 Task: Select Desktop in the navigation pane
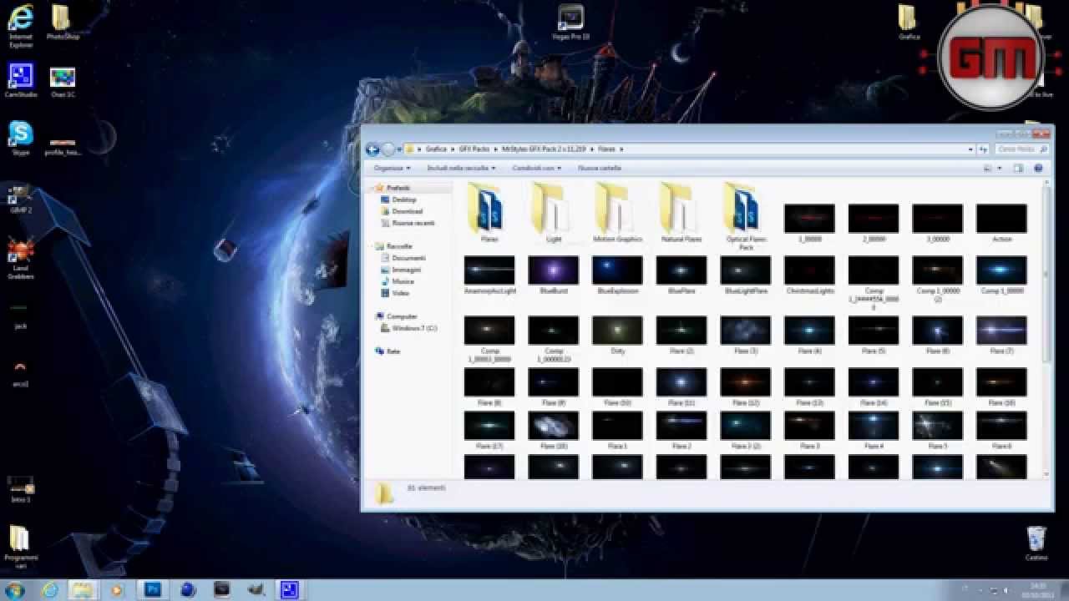click(x=404, y=199)
